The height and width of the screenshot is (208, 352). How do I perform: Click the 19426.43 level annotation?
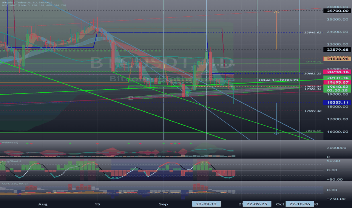point(313,89)
